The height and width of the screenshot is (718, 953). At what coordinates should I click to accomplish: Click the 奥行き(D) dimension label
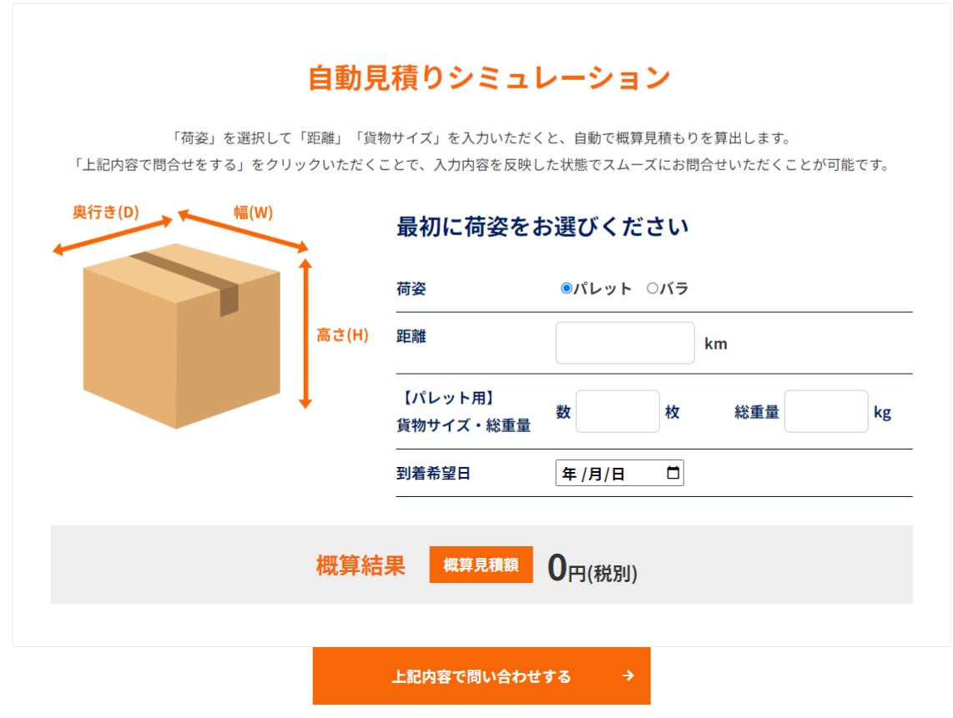tap(105, 213)
